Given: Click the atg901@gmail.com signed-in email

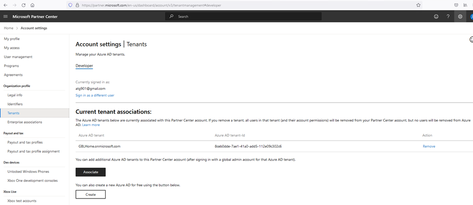Looking at the screenshot, I should click(x=91, y=88).
